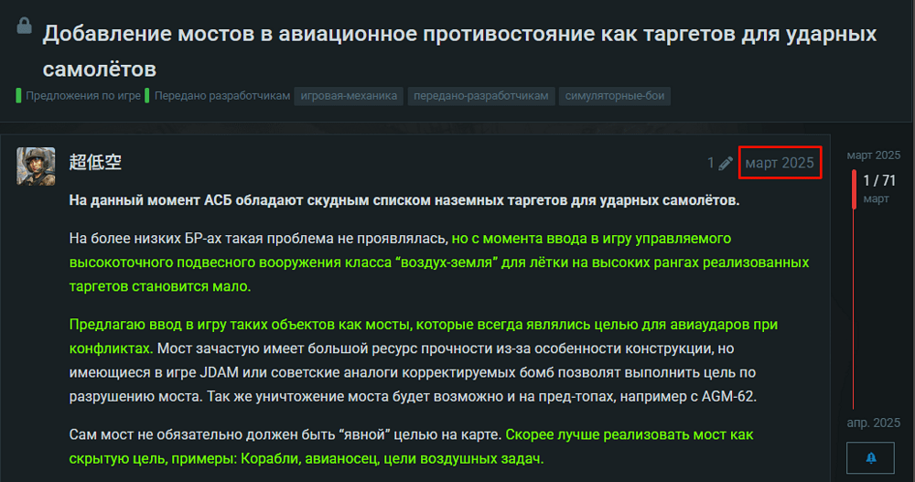This screenshot has height=482, width=915.
Task: Jump to апр. 2025 at timeline bottom
Action: 873,423
